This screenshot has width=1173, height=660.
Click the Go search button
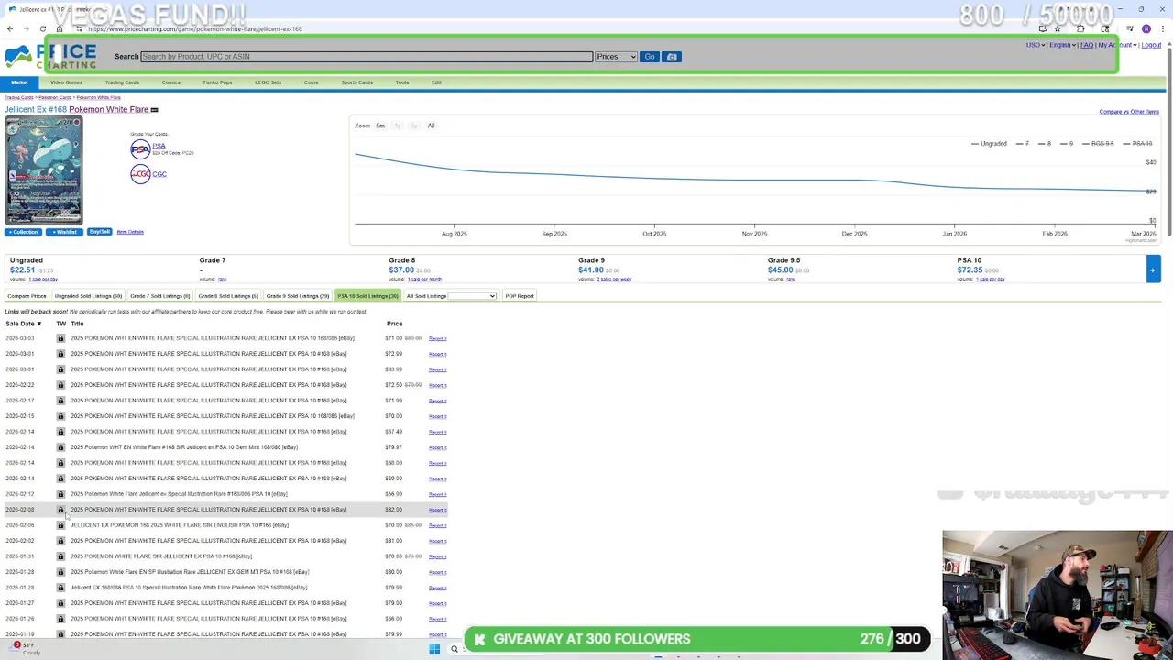coord(650,57)
